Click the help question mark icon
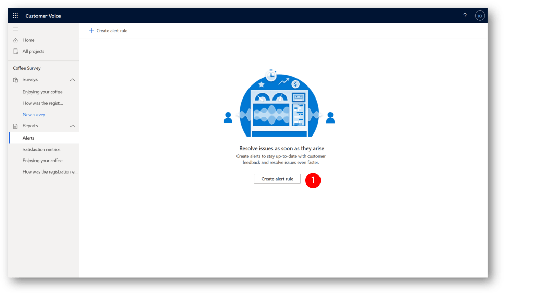Screen dimensions: 534x294 tap(465, 16)
